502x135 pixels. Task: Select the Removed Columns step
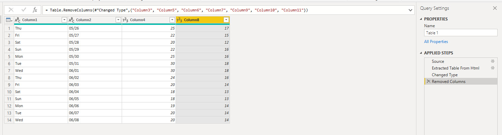click(x=461, y=82)
